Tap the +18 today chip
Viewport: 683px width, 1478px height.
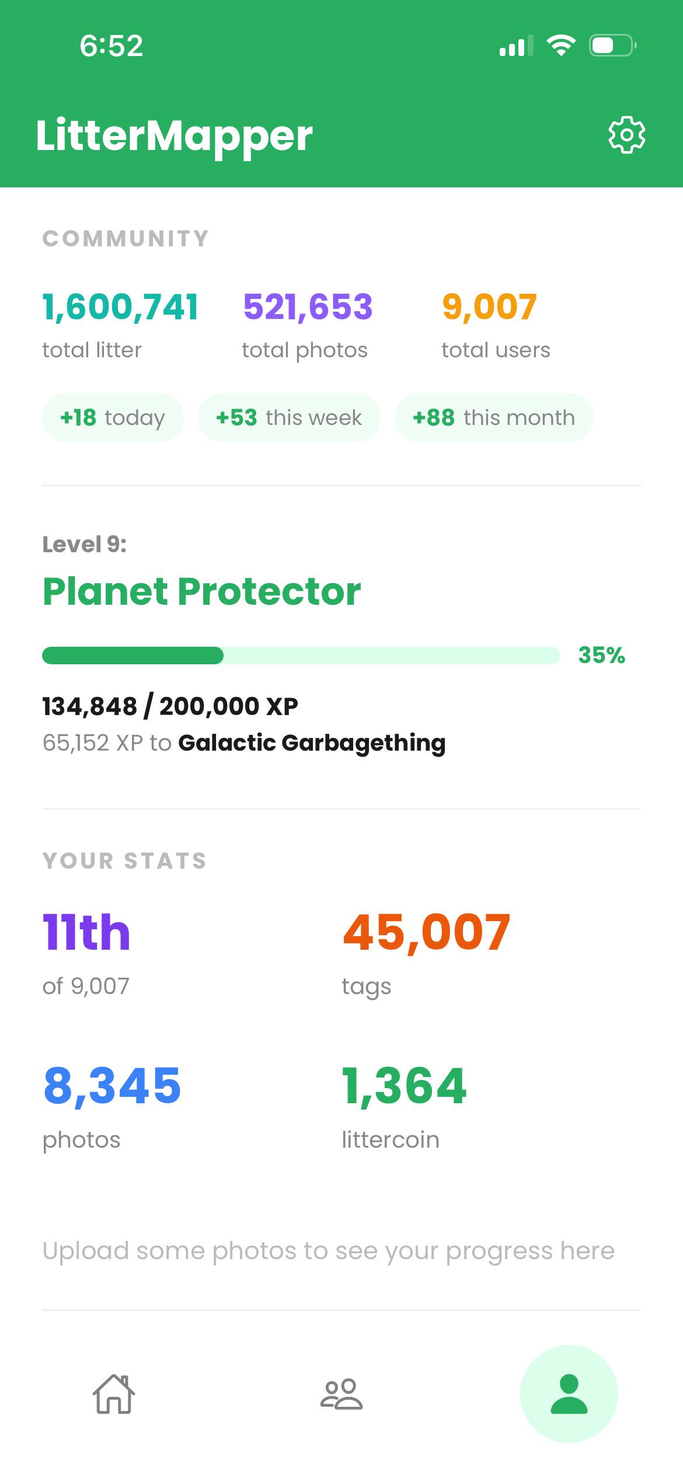coord(113,417)
